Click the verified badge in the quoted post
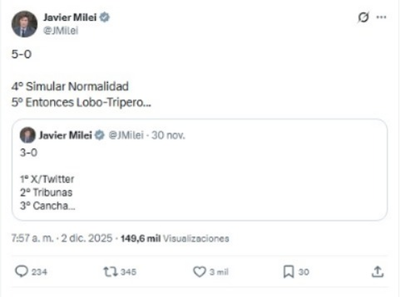This screenshot has width=400, height=297. (99, 135)
